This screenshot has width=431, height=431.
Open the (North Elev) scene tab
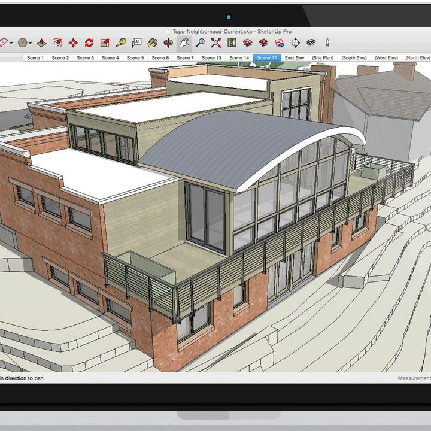(417, 57)
